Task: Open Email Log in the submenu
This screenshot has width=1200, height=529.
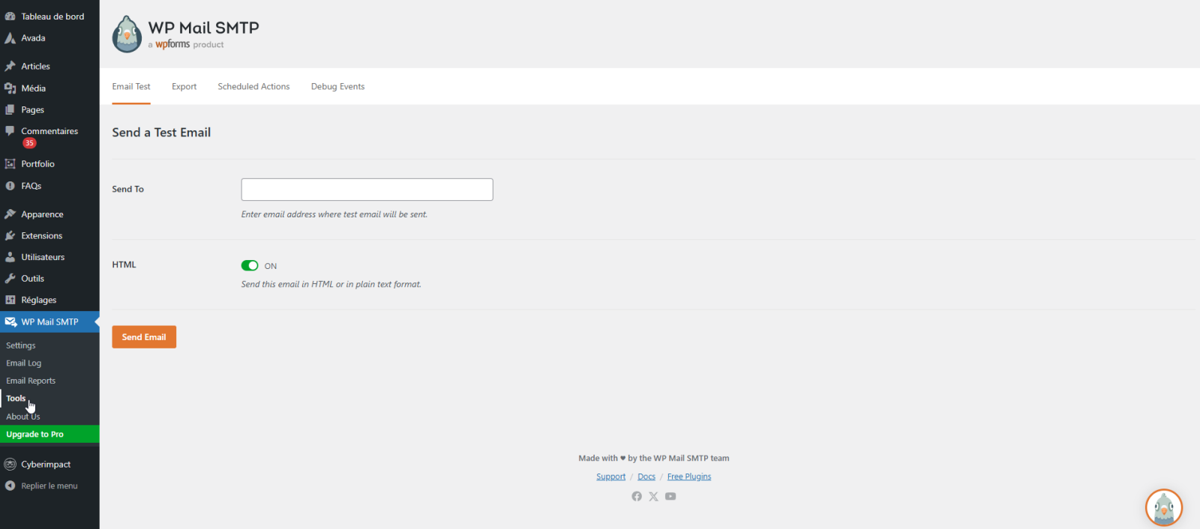Action: 24,363
